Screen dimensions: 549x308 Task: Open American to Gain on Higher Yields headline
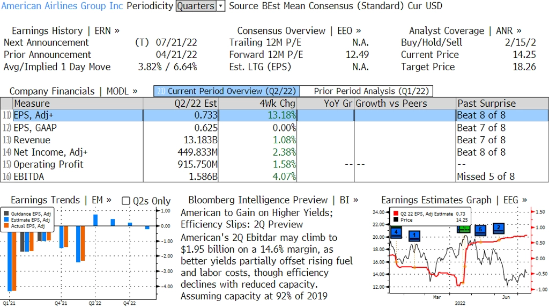[257, 218]
